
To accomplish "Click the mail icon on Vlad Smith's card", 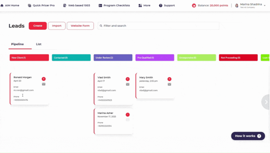I will point(127,84).
